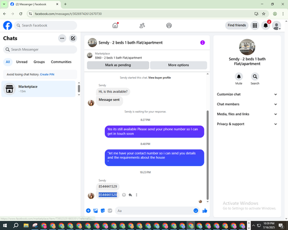Open the Friends icon in top navigation
The height and width of the screenshot is (230, 288).
142,25
